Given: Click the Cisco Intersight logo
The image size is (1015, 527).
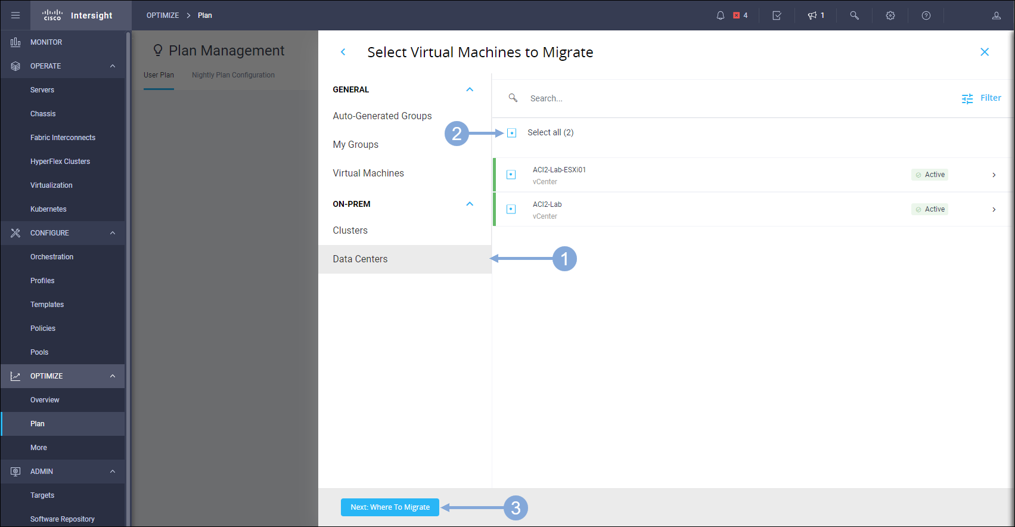Looking at the screenshot, I should [77, 15].
